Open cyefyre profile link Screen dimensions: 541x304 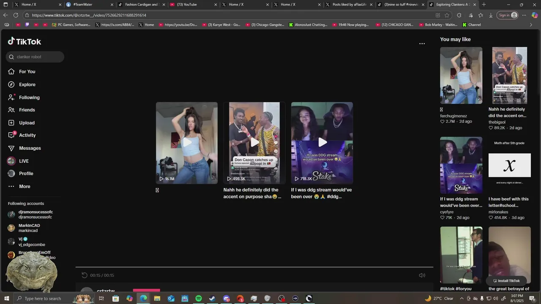(447, 212)
